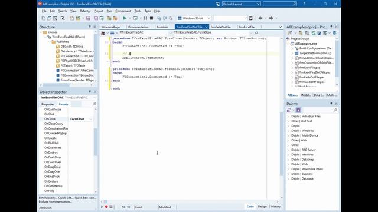
Task: Expand Delphi | Database palette category
Action: [288, 179]
